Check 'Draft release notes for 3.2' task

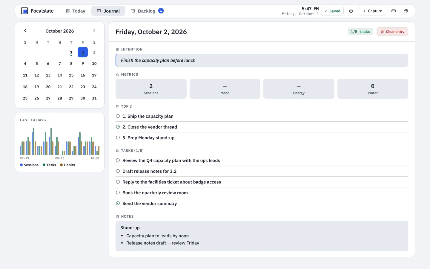coord(118,171)
